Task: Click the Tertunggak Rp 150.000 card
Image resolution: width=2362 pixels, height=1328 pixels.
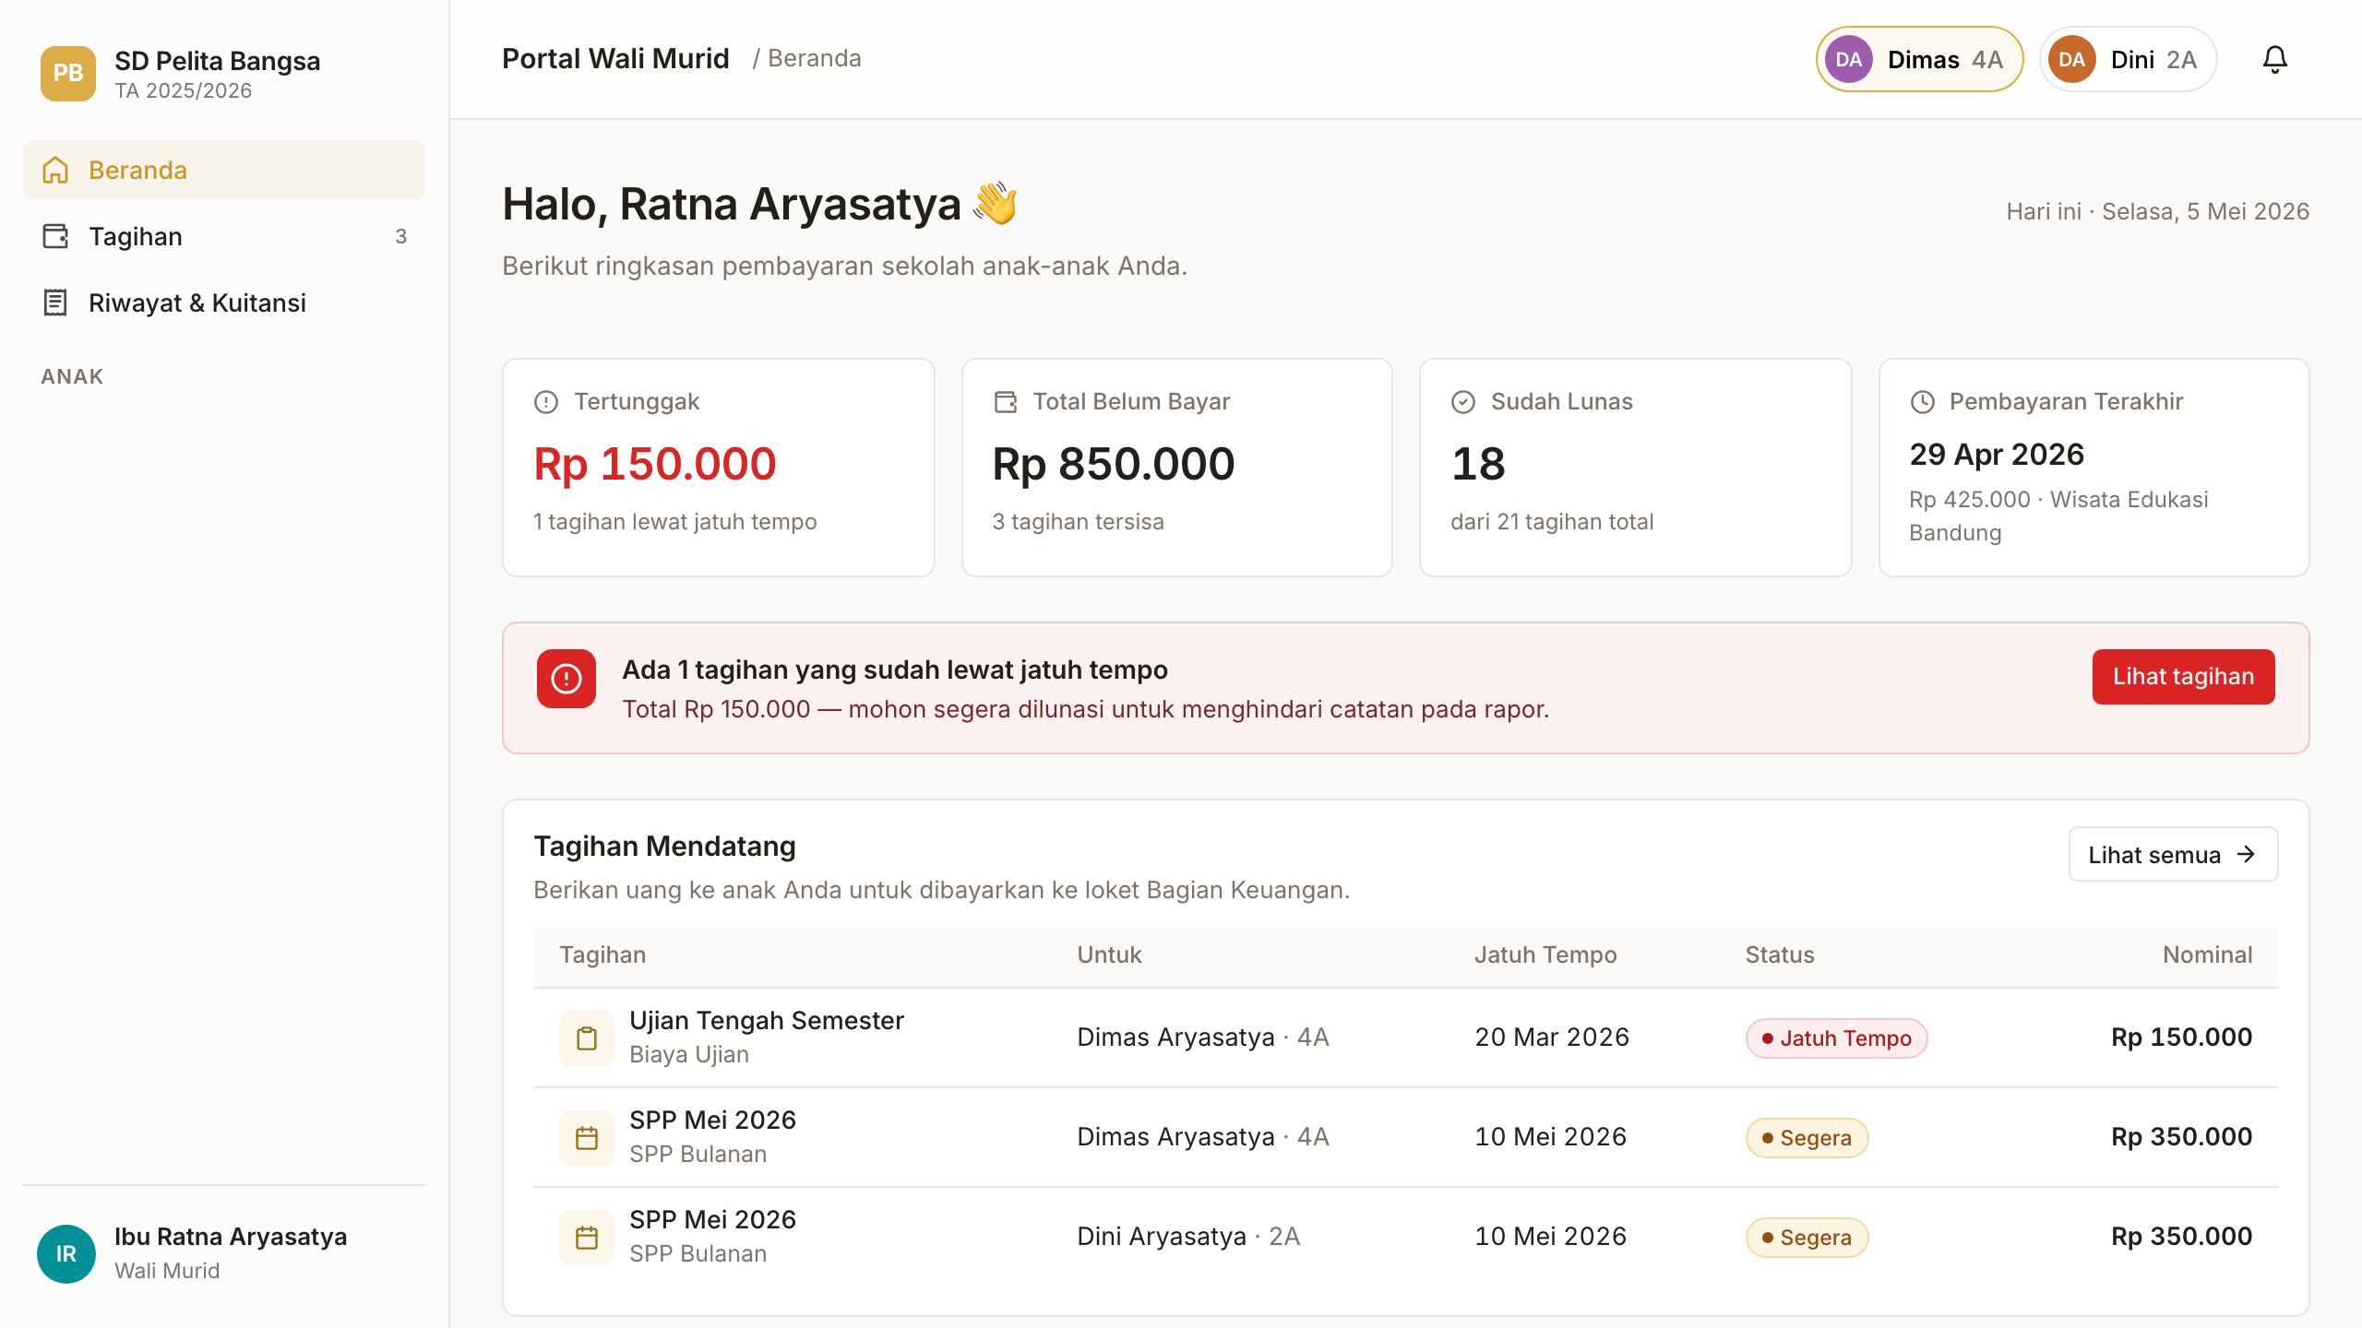Action: click(x=718, y=468)
